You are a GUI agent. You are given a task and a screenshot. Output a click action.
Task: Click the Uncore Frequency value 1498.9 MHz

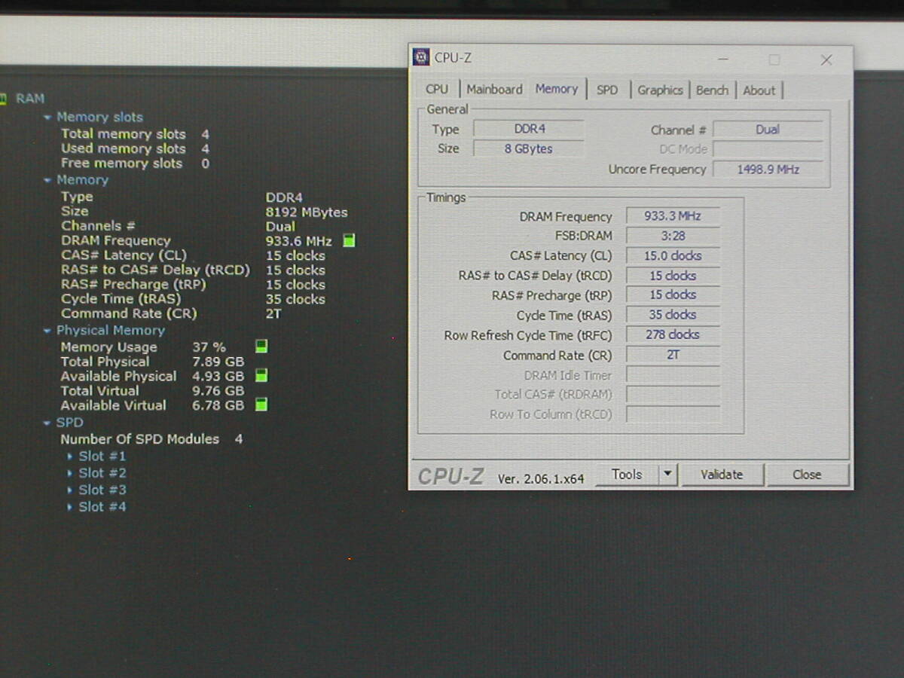coord(768,169)
